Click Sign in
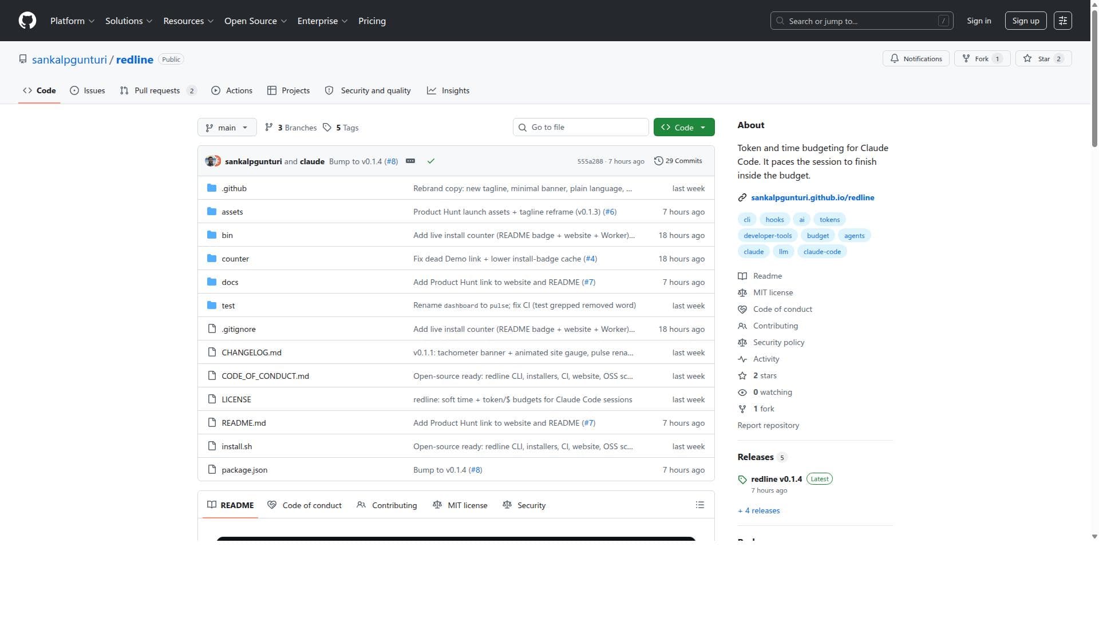The width and height of the screenshot is (1099, 618). (979, 21)
